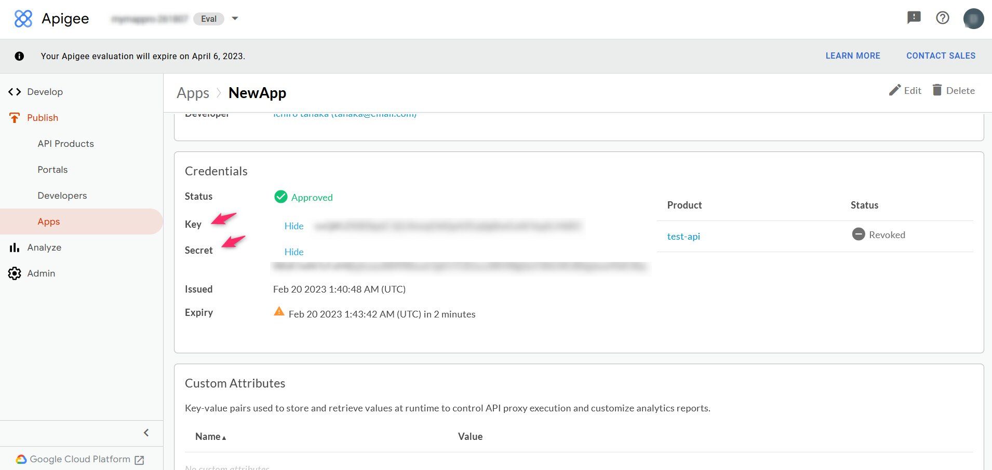
Task: Click the Delete trash icon
Action: tap(937, 90)
